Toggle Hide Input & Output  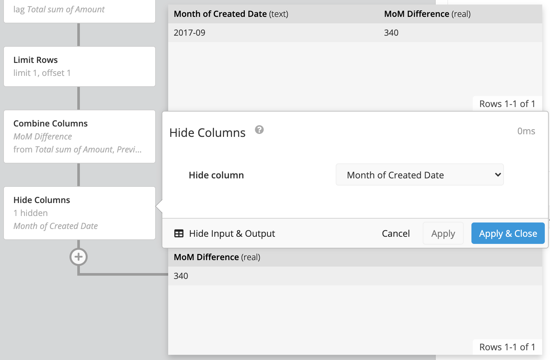[x=225, y=234]
